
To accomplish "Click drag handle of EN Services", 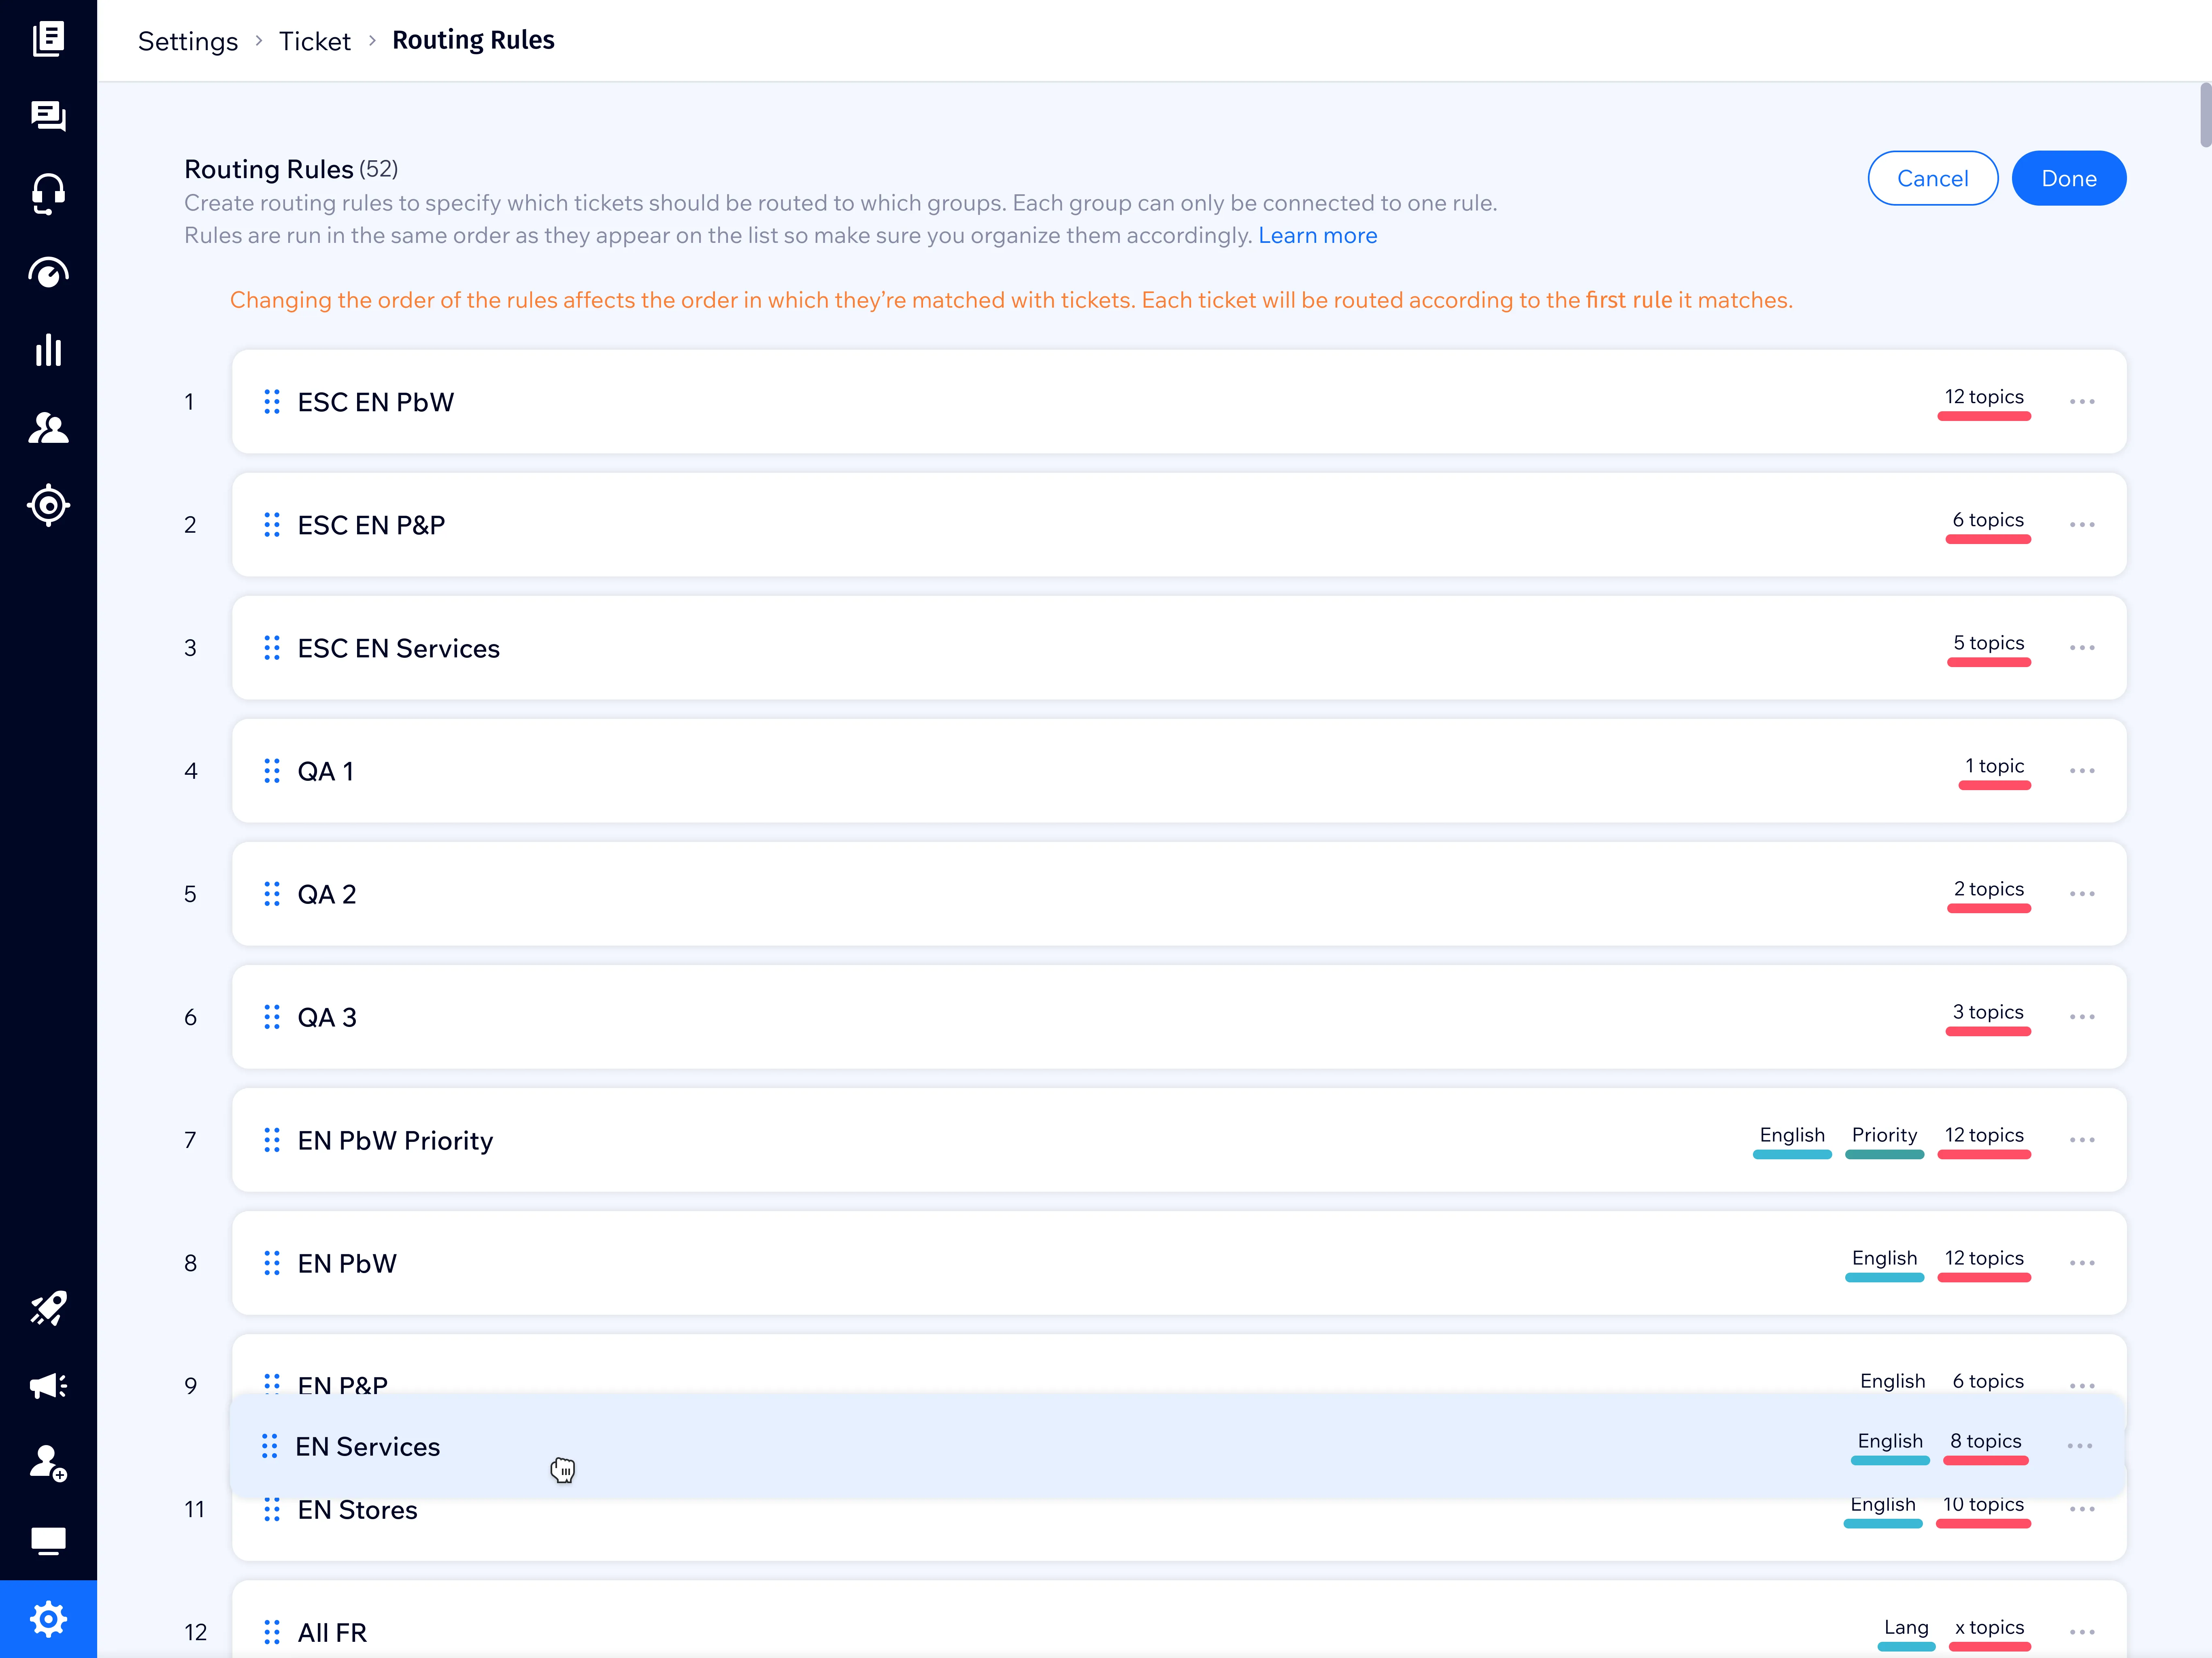I will click(270, 1446).
